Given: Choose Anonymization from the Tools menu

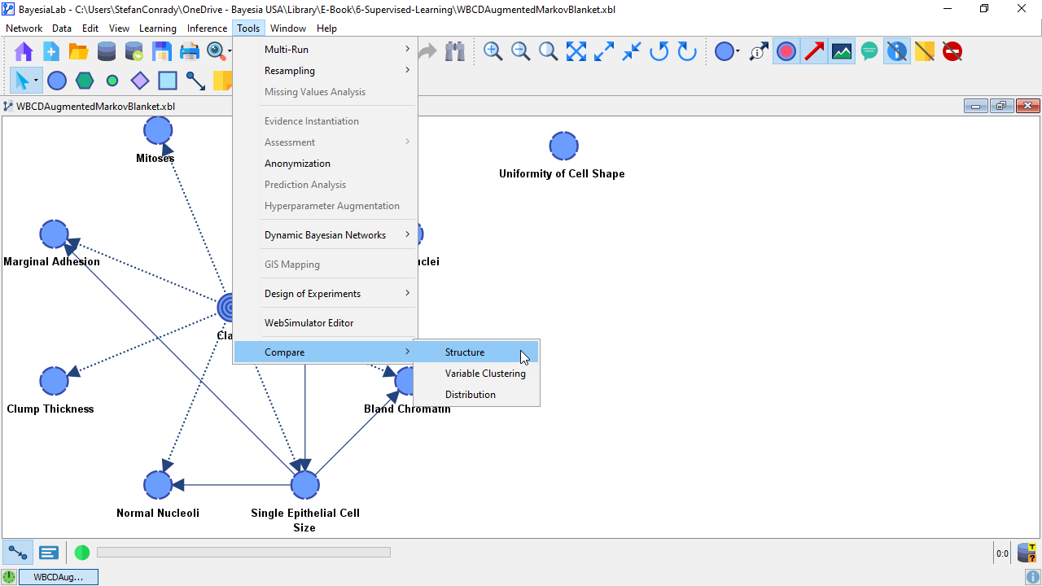Looking at the screenshot, I should click(325, 164).
